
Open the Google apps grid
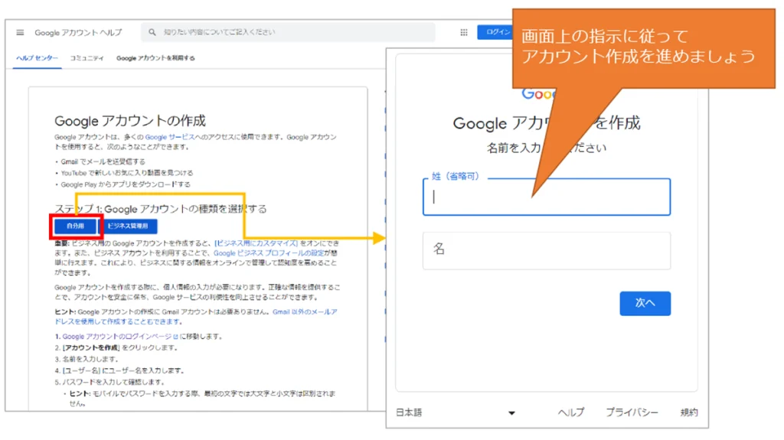click(x=464, y=33)
